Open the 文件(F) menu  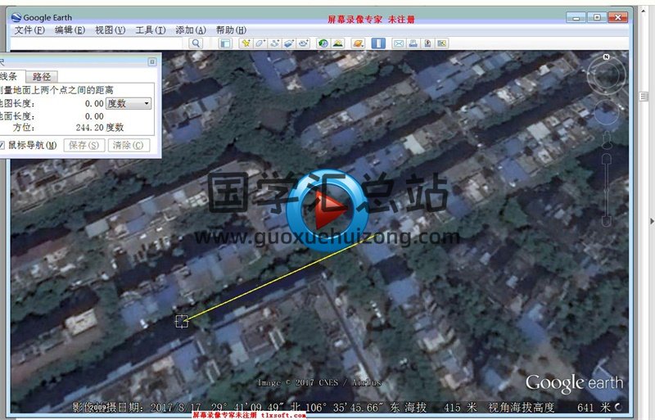[29, 30]
